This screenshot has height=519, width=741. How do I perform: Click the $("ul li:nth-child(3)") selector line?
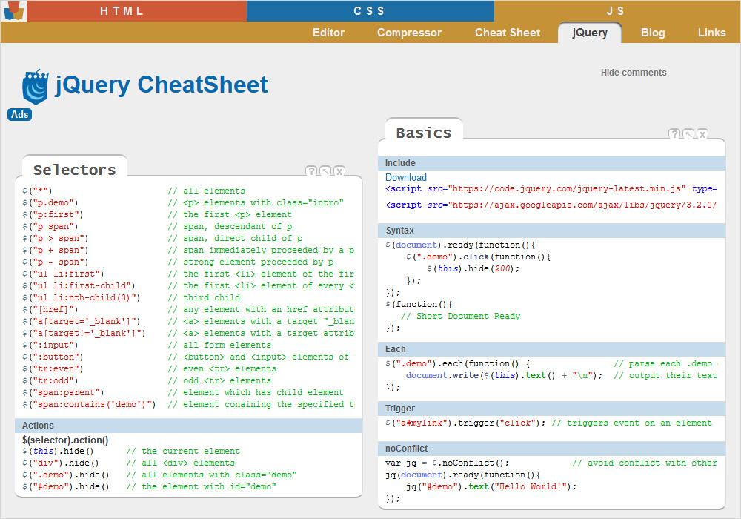[131, 297]
